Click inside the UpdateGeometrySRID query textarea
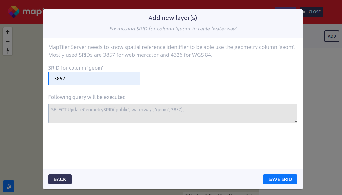342x195 pixels. click(x=173, y=113)
